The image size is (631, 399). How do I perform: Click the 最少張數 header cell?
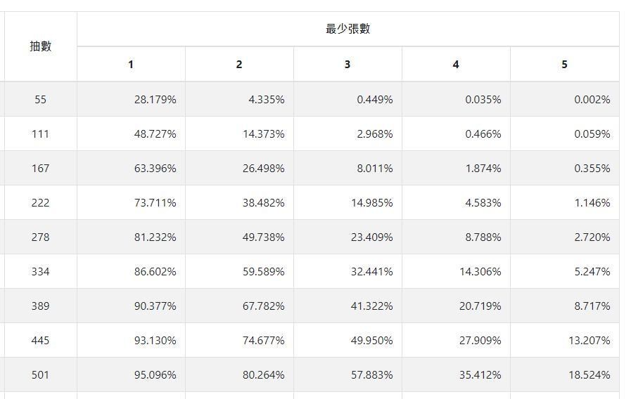348,29
